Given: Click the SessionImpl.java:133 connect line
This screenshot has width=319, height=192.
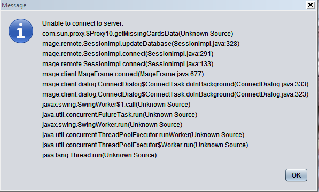Looking at the screenshot, I should pyautogui.click(x=128, y=64).
